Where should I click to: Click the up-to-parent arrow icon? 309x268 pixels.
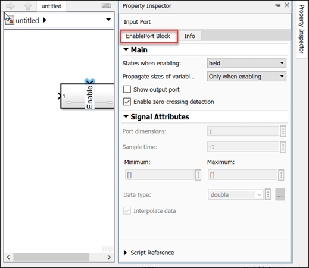point(27,6)
